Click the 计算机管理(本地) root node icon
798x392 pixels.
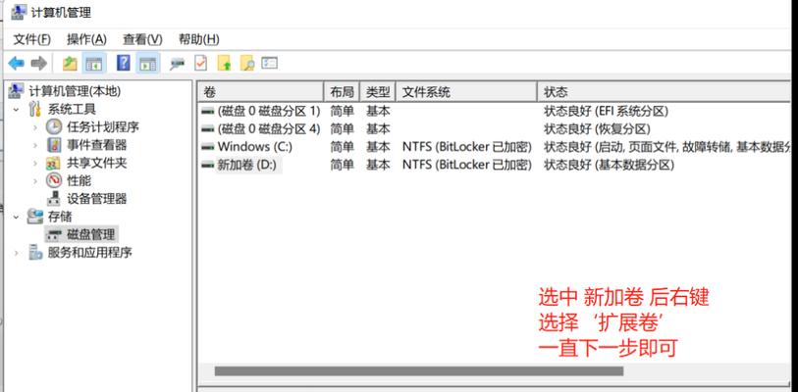coord(17,91)
